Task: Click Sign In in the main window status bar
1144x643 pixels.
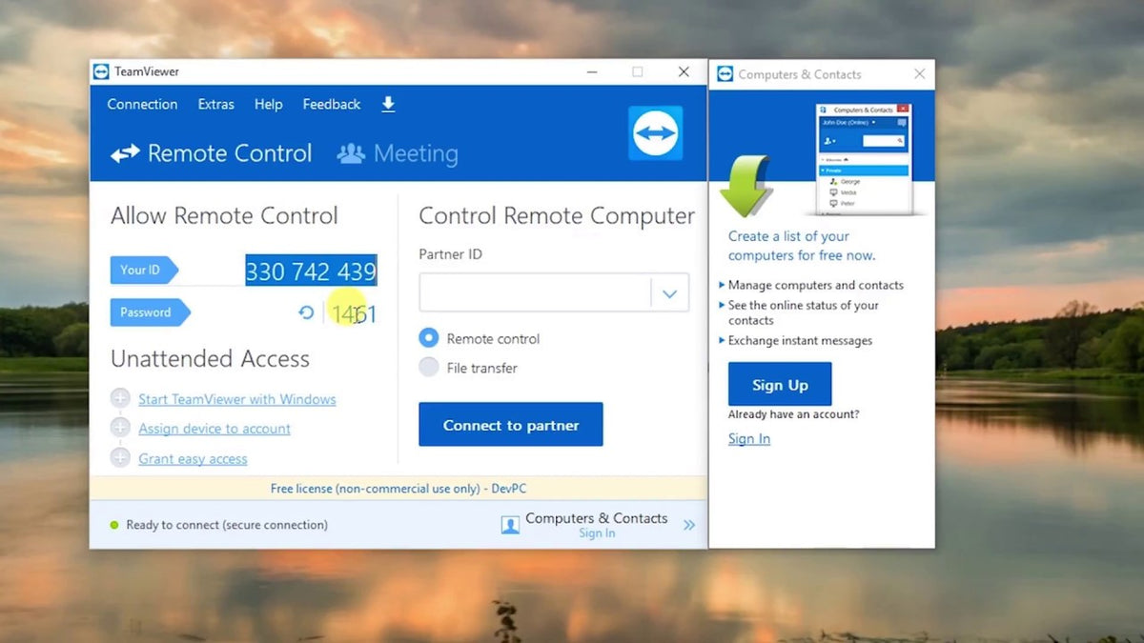Action: pos(597,533)
